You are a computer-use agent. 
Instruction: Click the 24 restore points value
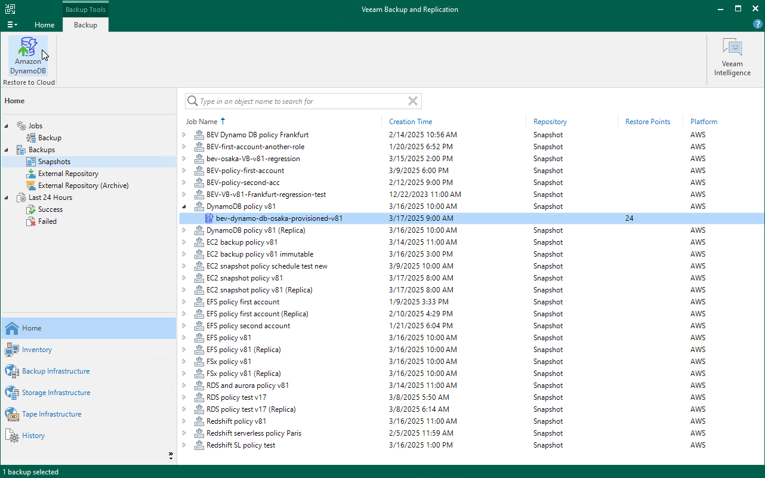[x=630, y=218]
